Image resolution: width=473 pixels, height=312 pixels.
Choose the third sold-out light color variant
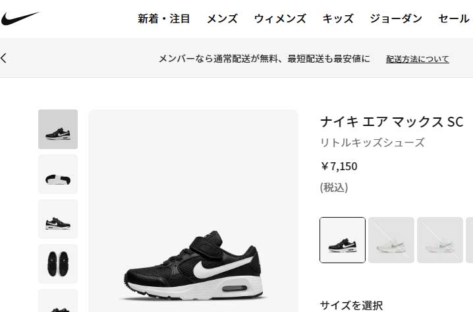click(x=440, y=240)
